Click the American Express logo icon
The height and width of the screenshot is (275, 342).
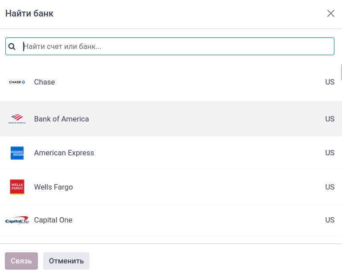pos(17,153)
